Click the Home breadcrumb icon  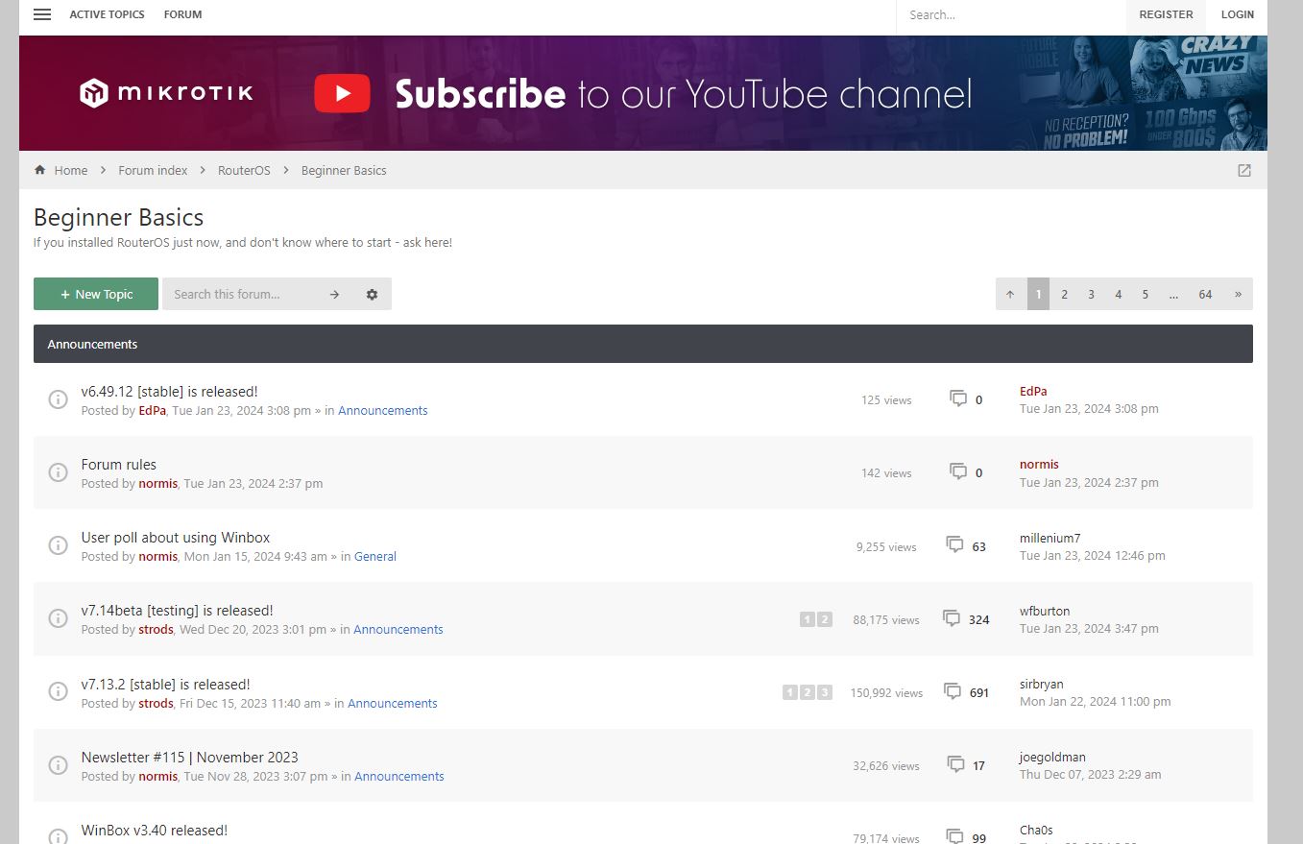click(39, 170)
